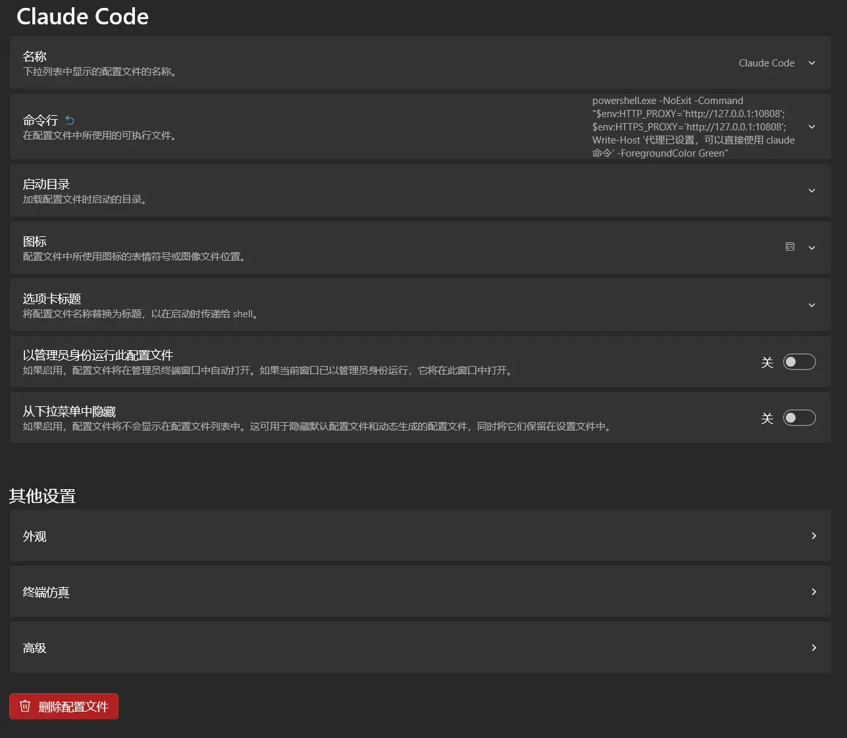Open the 终端仿真 settings page label
Image resolution: width=847 pixels, height=738 pixels.
(x=46, y=593)
